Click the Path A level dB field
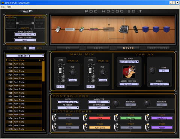This screenshot has width=180, height=139. pos(60,87)
